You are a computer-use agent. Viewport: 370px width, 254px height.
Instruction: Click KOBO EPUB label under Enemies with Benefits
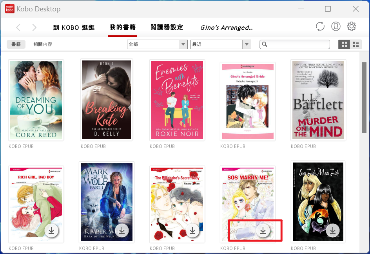[x=162, y=146]
